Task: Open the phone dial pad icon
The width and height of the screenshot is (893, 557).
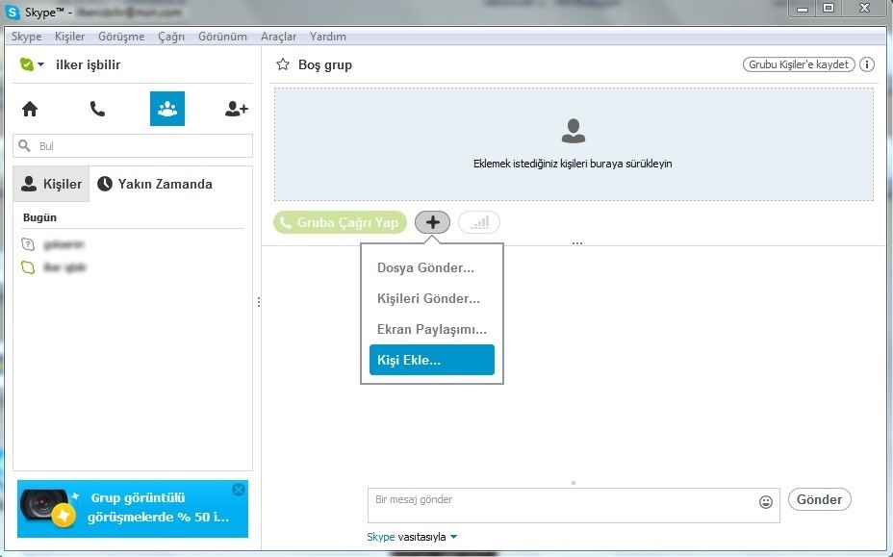Action: 97,109
